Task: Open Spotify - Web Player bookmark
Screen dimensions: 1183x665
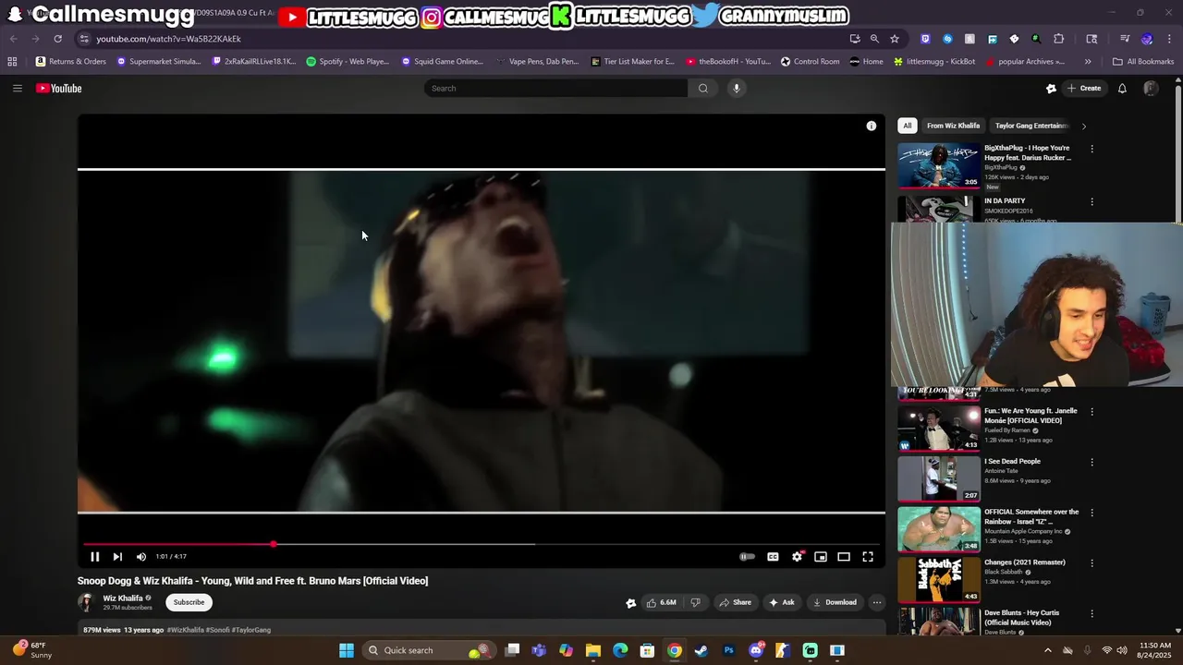Action: tap(348, 62)
